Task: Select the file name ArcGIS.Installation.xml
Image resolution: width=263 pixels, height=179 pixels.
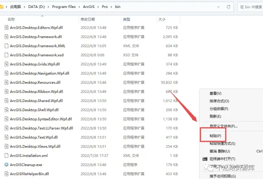Action: click(x=29, y=155)
